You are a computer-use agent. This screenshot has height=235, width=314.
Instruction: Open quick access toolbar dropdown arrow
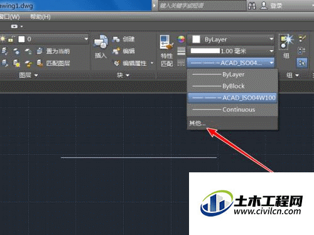(21, 26)
